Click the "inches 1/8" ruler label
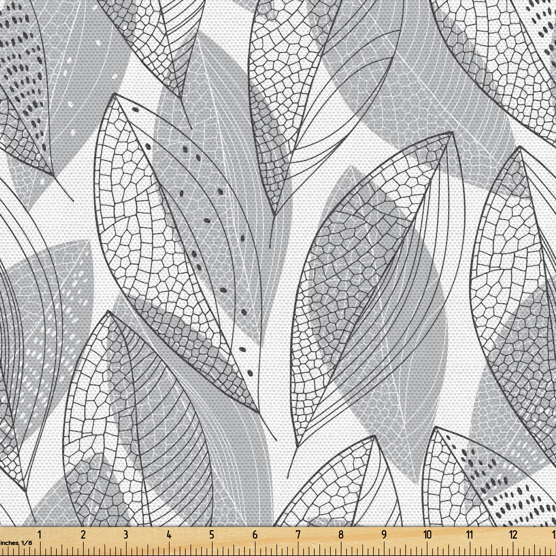 point(16,543)
